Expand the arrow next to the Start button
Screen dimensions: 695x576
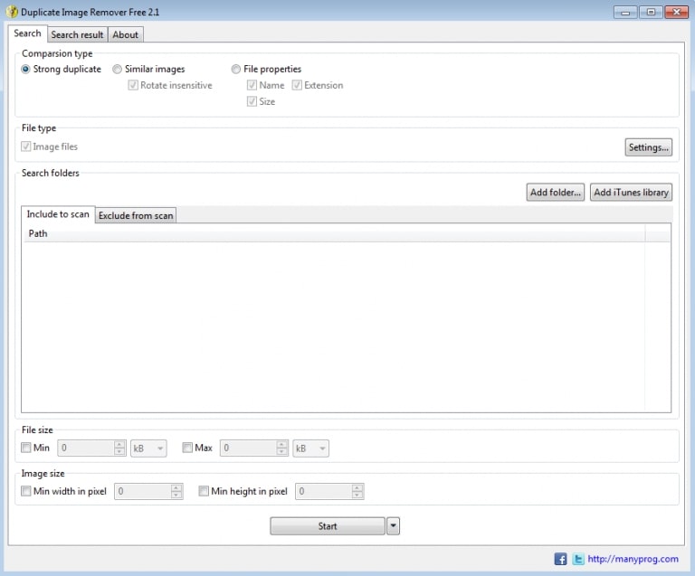[393, 526]
